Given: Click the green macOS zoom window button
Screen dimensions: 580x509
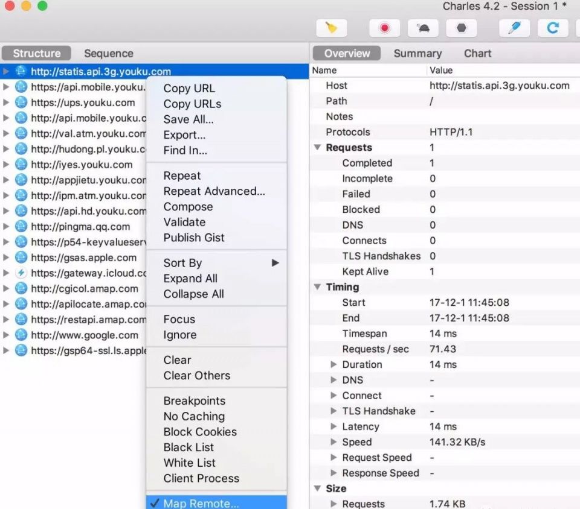Looking at the screenshot, I should tap(42, 6).
